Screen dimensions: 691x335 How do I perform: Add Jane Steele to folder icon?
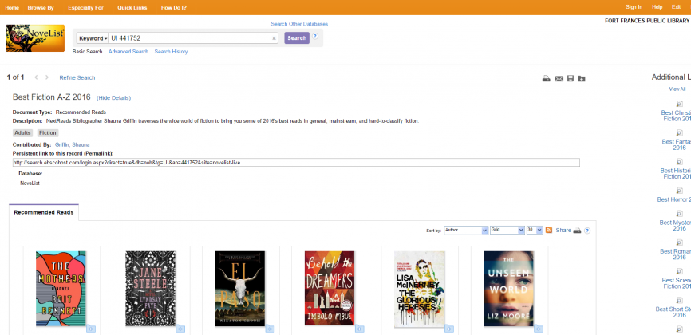click(x=180, y=329)
